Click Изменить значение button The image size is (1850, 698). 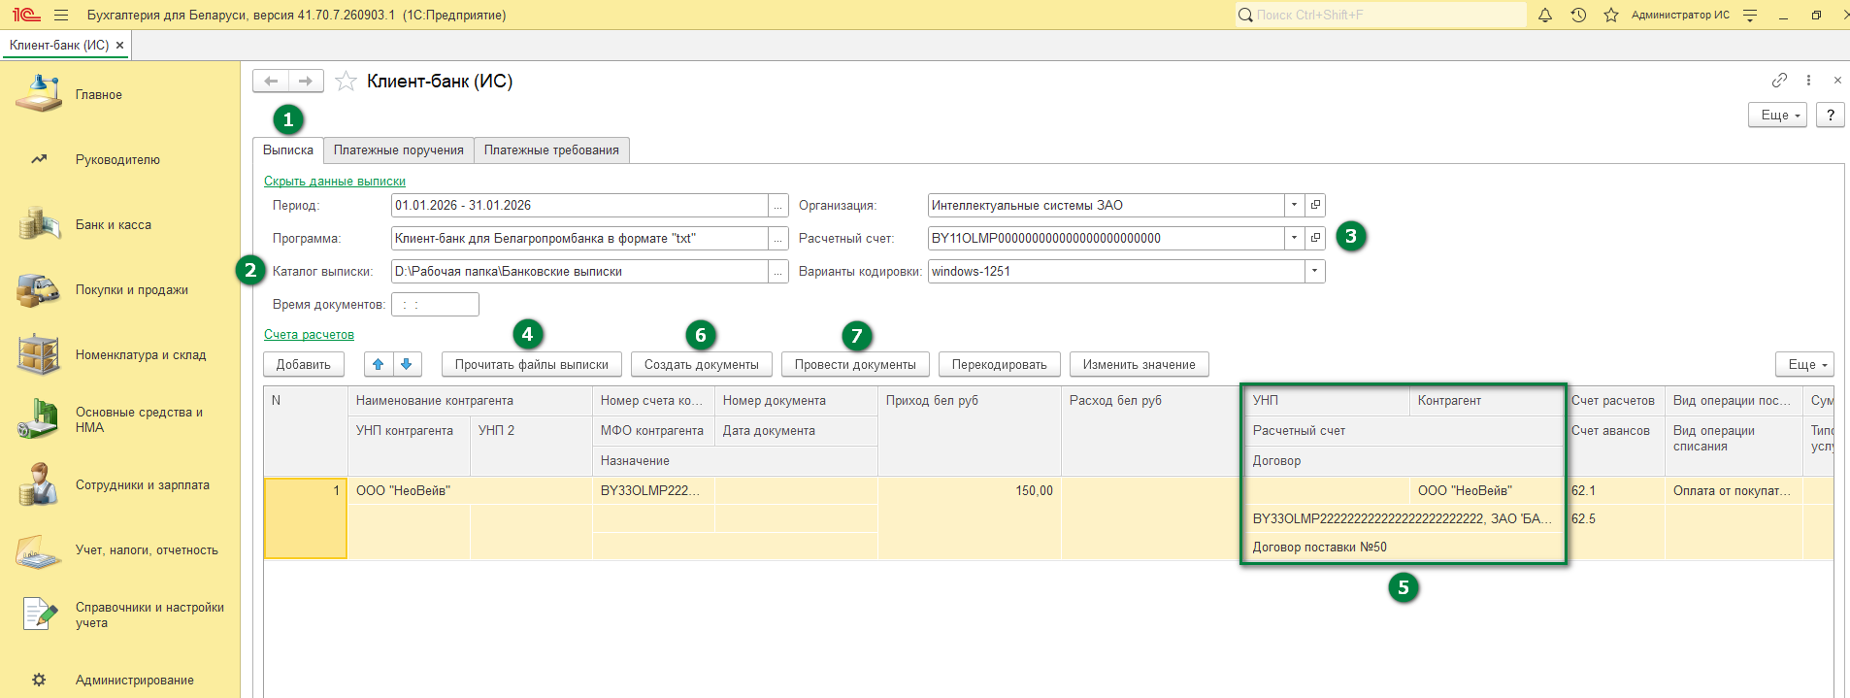[1140, 364]
